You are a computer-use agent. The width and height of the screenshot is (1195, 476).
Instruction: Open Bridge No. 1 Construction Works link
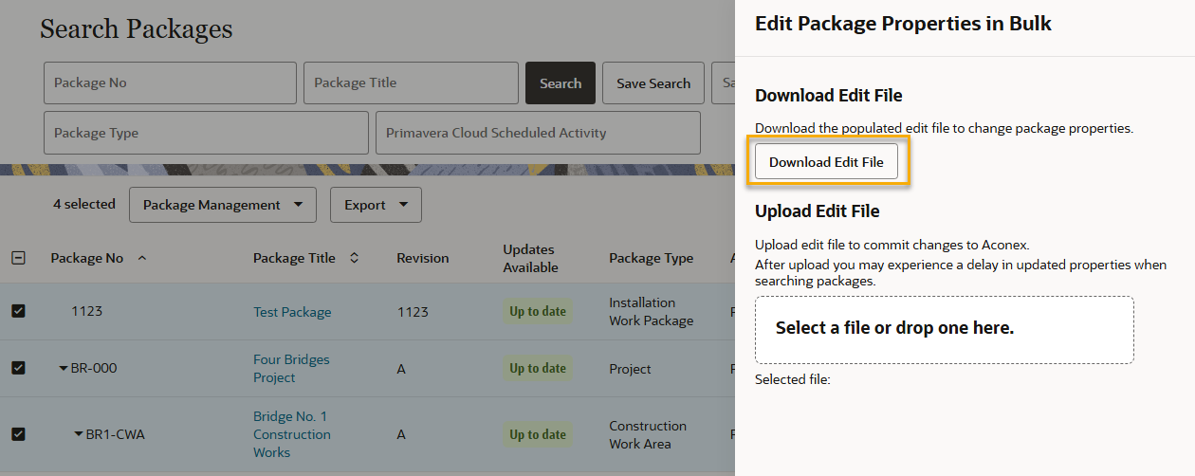tap(292, 434)
